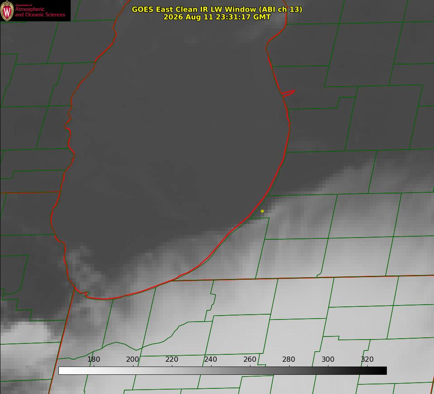Click the 320 label on the colorbar
The image size is (434, 394).
(367, 359)
